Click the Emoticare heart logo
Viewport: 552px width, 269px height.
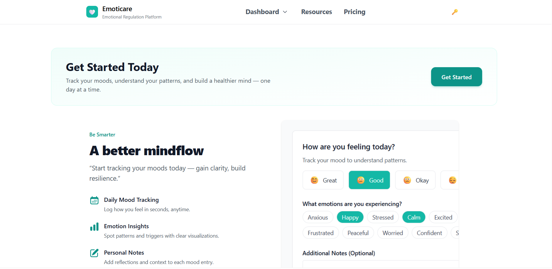coord(92,12)
